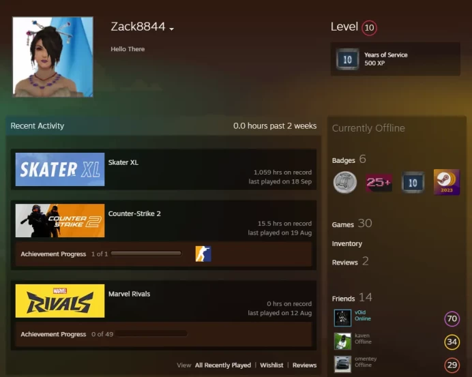Click the silver pillar community badge
Image resolution: width=472 pixels, height=377 pixels.
point(345,182)
